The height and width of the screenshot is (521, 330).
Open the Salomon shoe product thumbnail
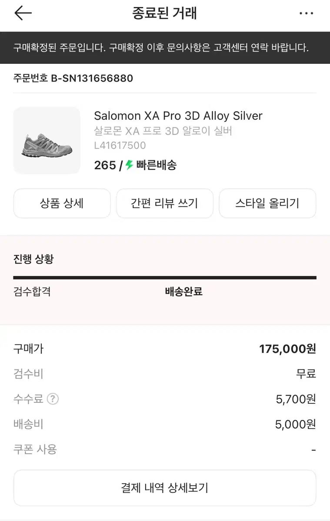(47, 141)
